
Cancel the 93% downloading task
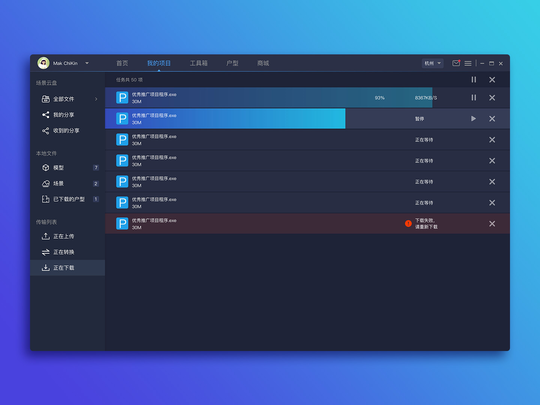pyautogui.click(x=492, y=97)
